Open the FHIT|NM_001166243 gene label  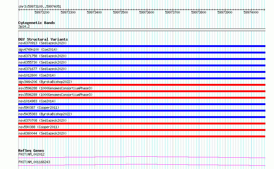[x=34, y=162]
